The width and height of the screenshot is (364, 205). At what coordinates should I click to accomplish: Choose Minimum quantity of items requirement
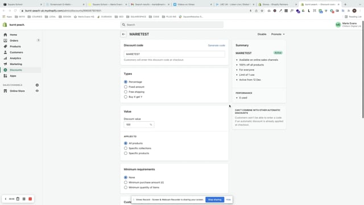[126, 187]
